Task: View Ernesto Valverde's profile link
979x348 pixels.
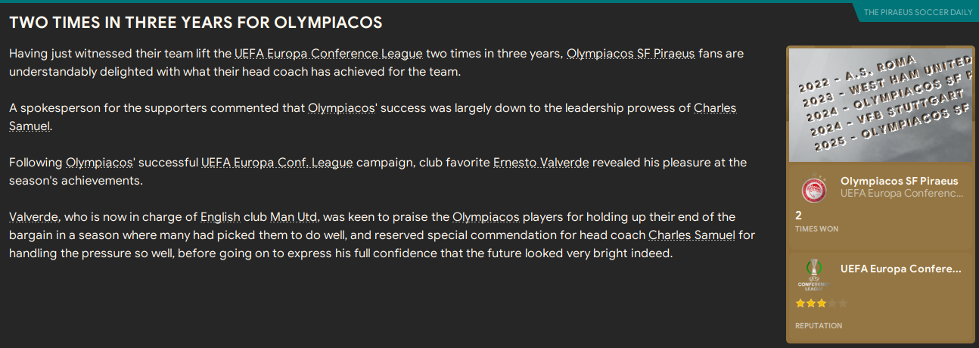Action: point(543,163)
